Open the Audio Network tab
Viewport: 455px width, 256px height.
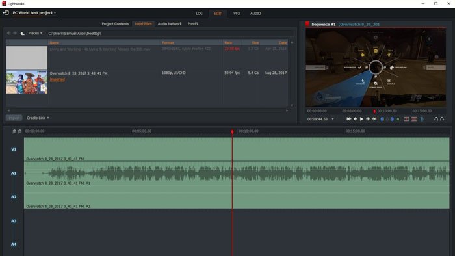pyautogui.click(x=170, y=24)
